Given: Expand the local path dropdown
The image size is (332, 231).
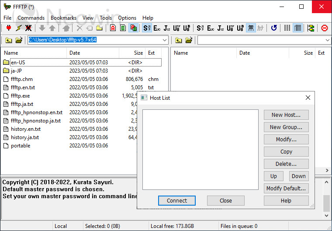Looking at the screenshot, I should point(165,40).
